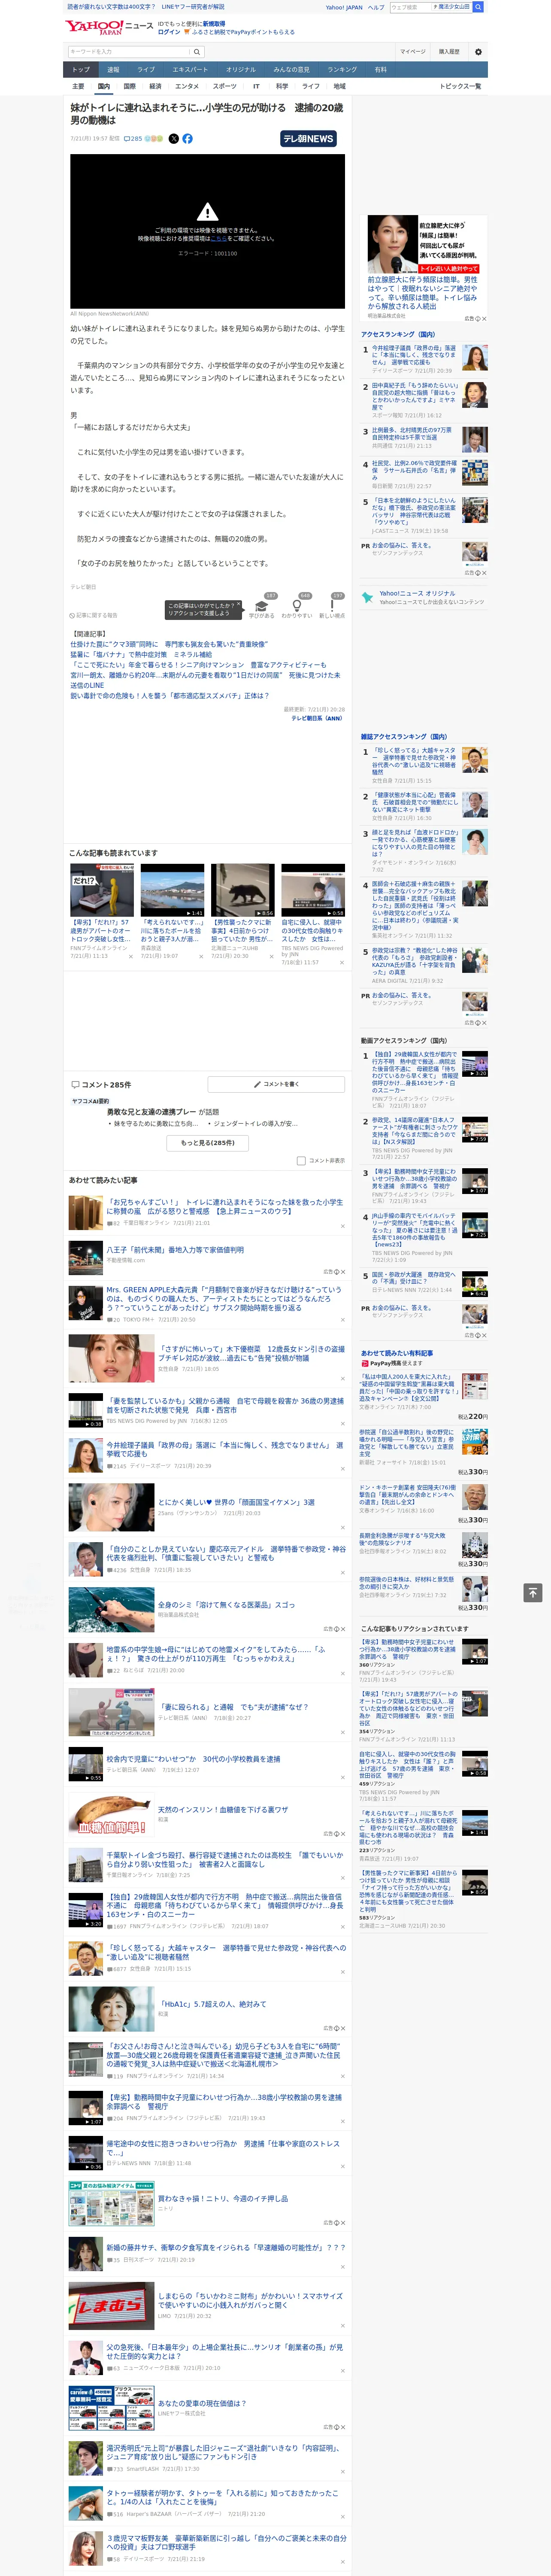
Task: Select the 主要 category tab
Action: tap(78, 86)
